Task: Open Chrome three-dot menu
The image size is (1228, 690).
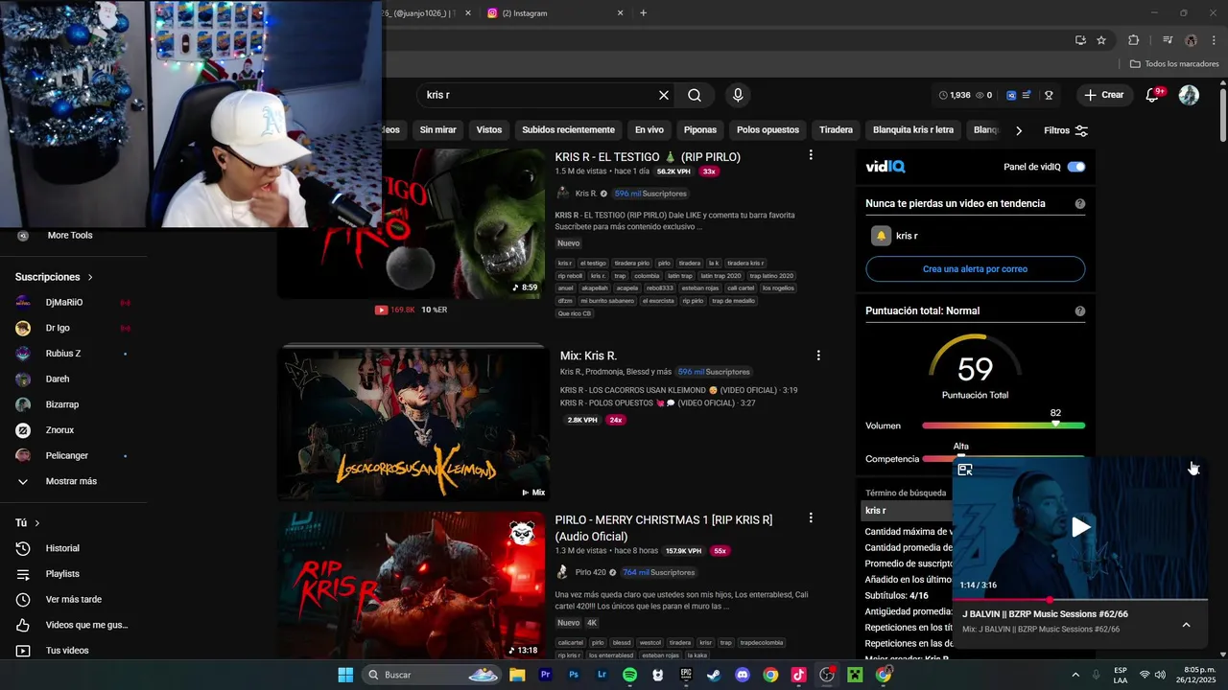Action: [x=1215, y=40]
